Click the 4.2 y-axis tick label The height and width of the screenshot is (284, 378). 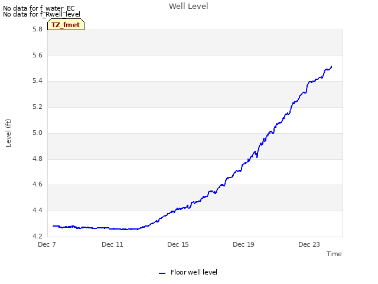coord(37,236)
